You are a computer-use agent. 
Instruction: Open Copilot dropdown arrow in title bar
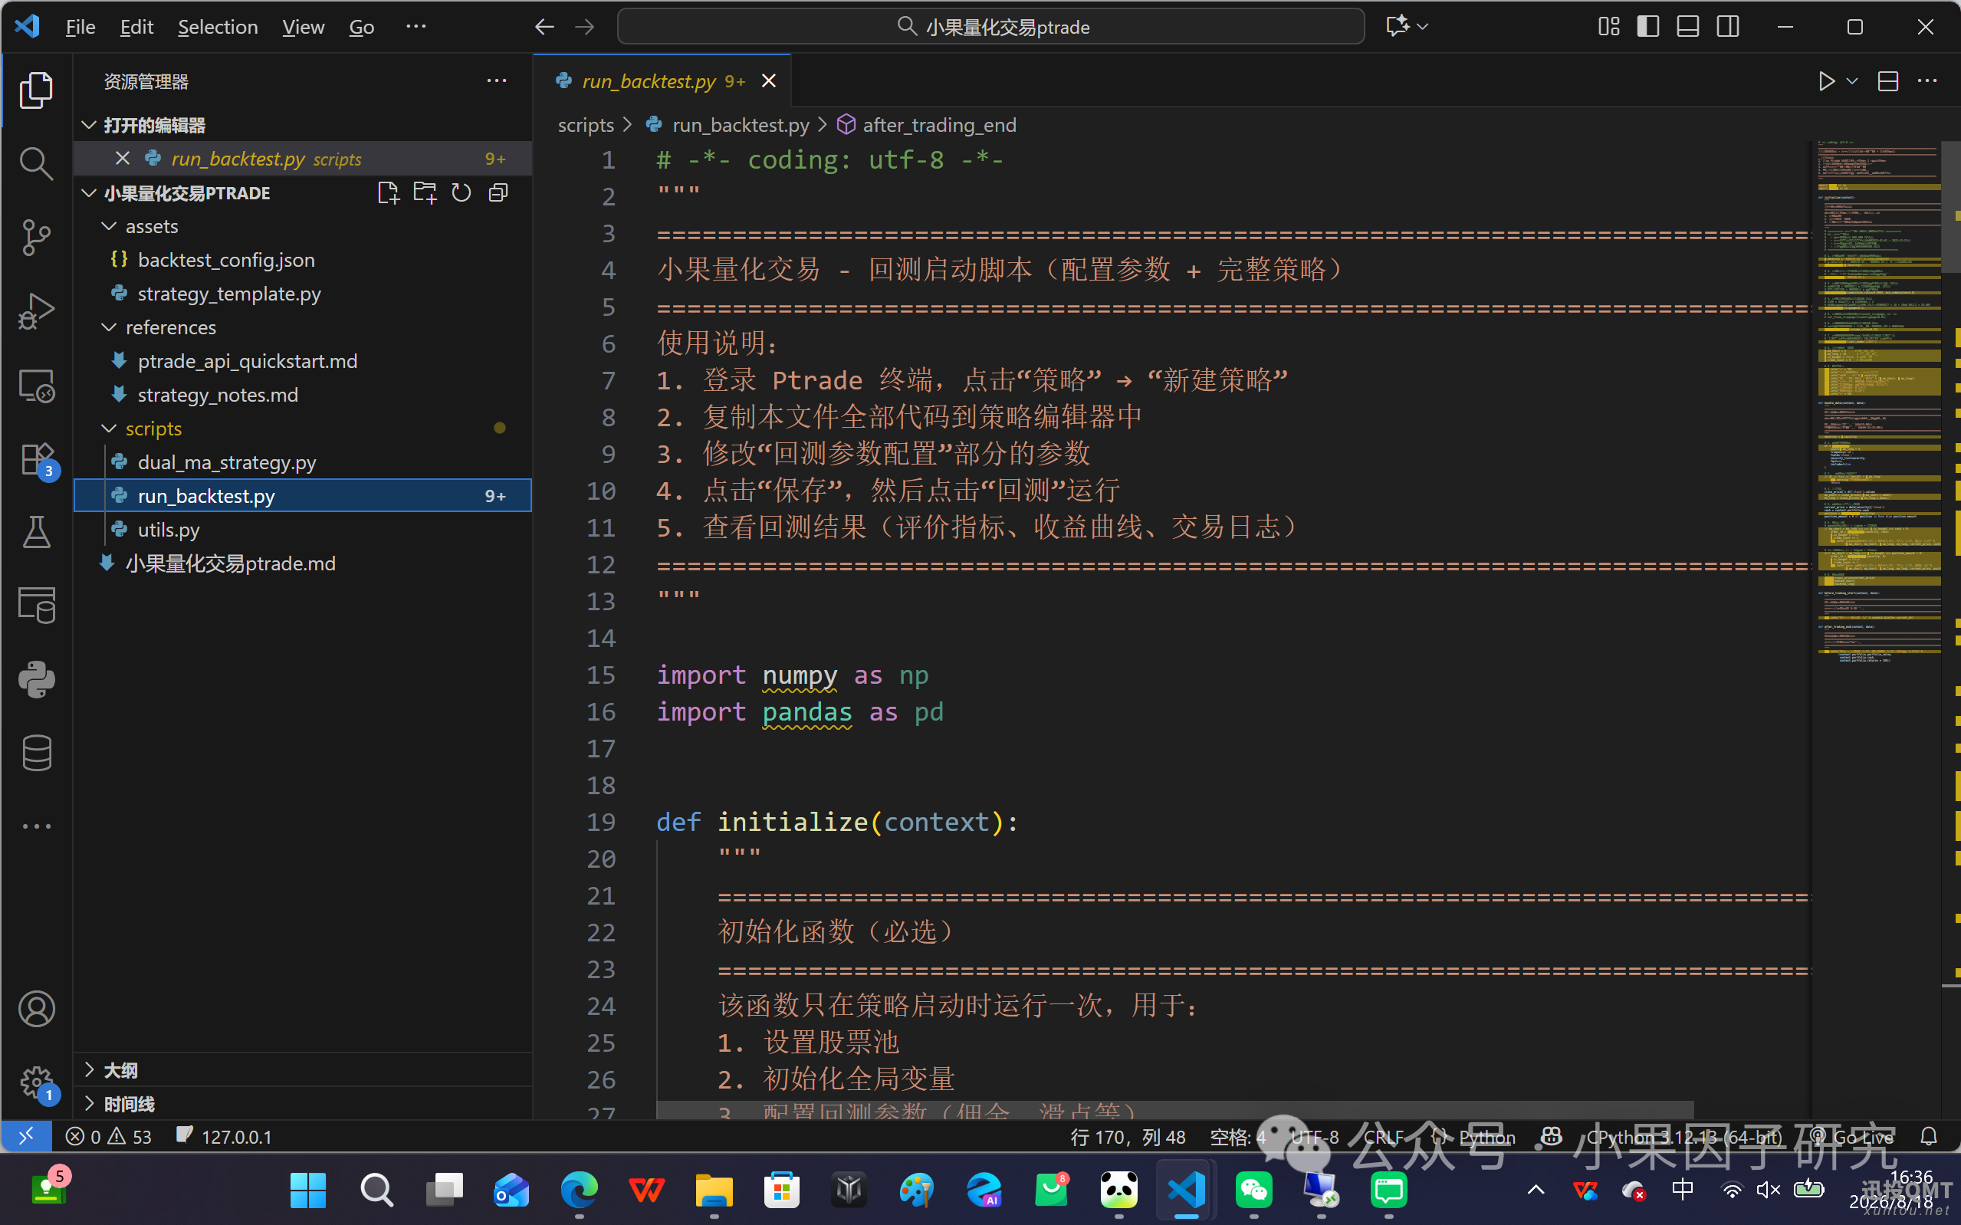point(1422,27)
